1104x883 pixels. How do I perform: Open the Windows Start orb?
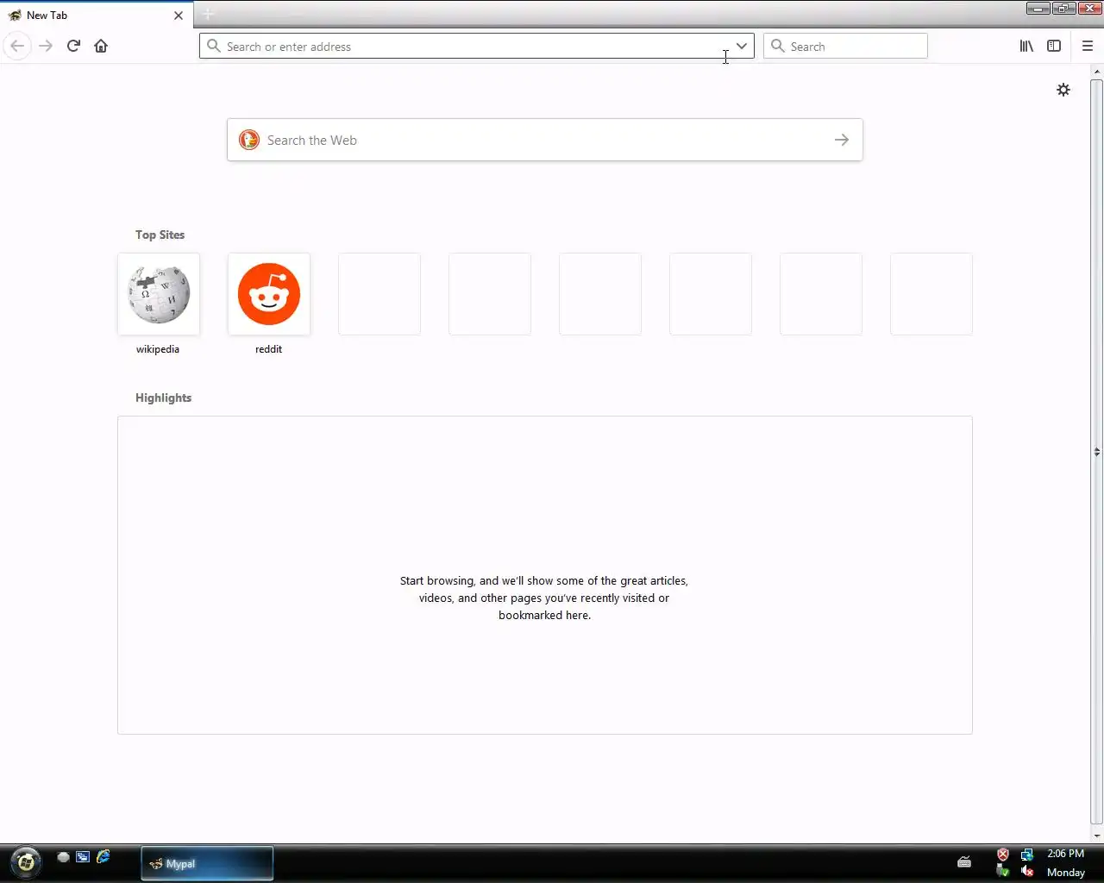tap(26, 861)
